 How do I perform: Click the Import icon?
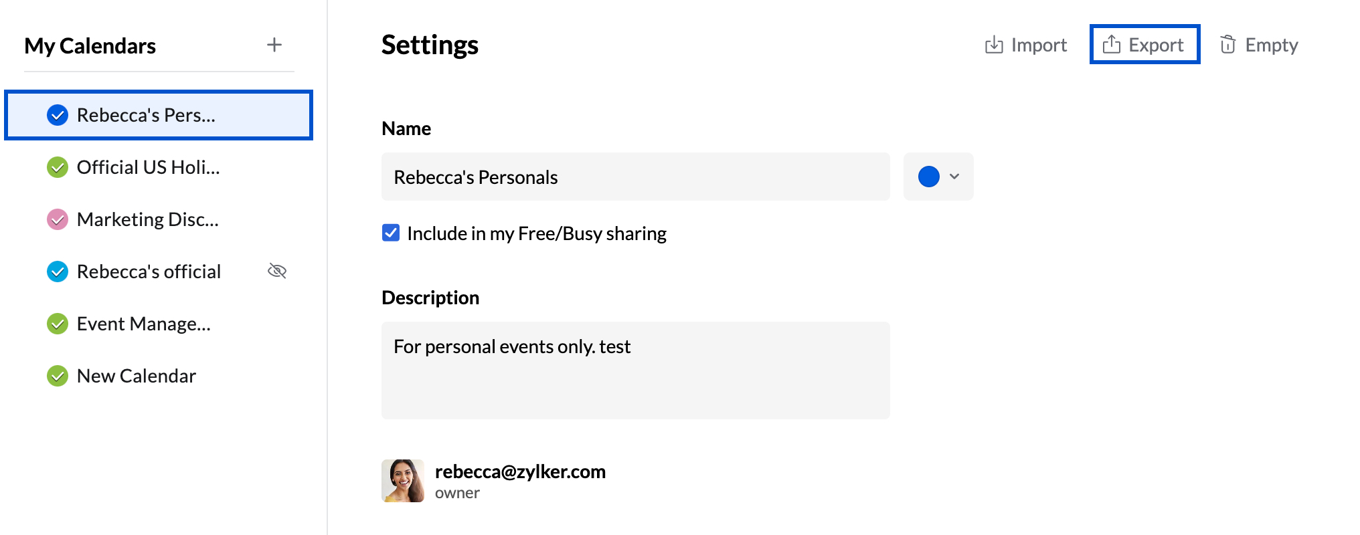pos(994,45)
